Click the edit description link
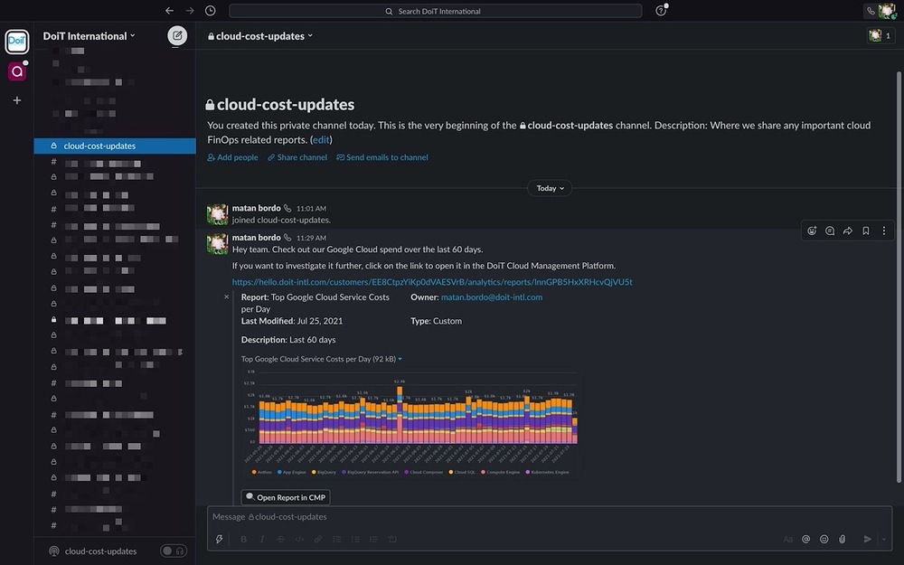Screen dimensions: 904x565 [x=321, y=139]
